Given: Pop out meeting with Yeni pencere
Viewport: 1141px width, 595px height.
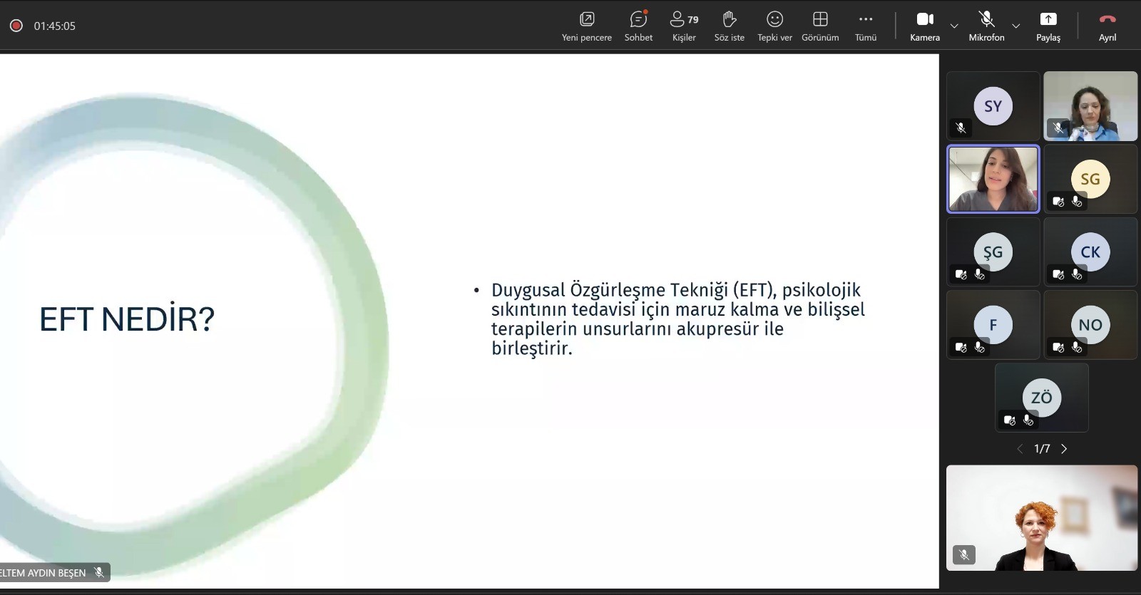Looking at the screenshot, I should click(586, 26).
